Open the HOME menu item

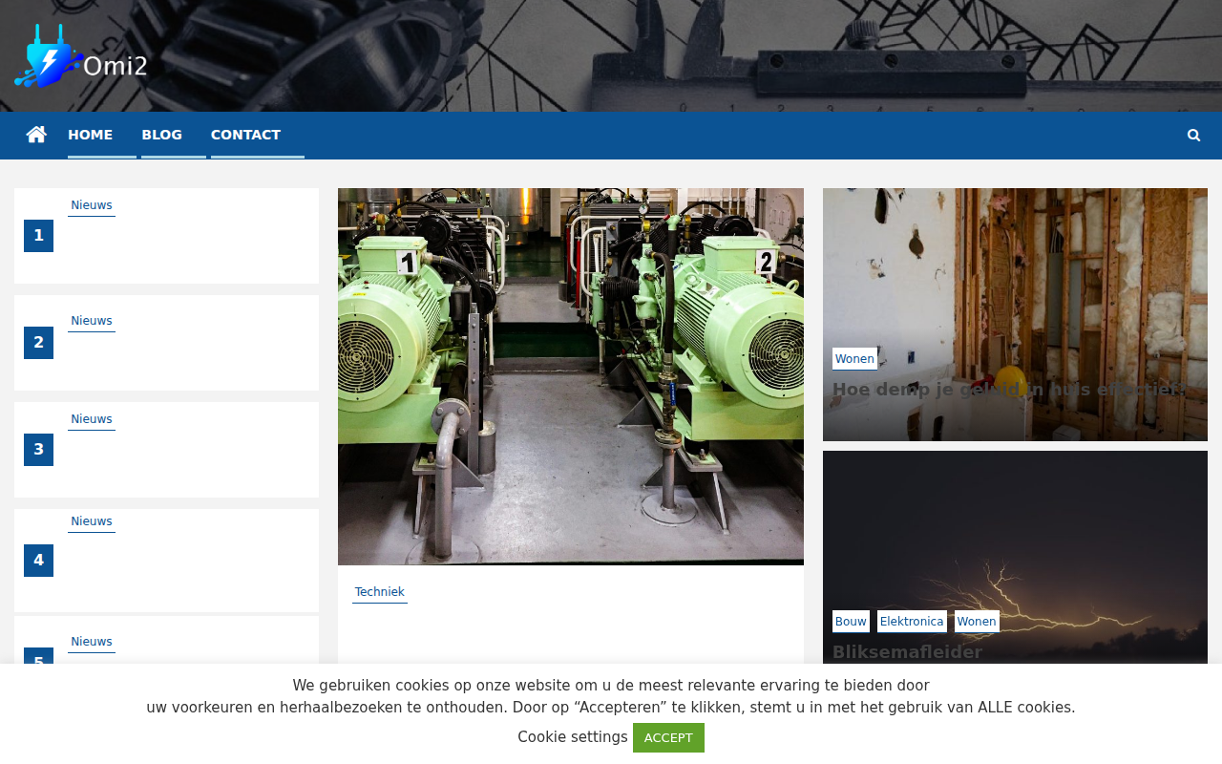tap(90, 135)
